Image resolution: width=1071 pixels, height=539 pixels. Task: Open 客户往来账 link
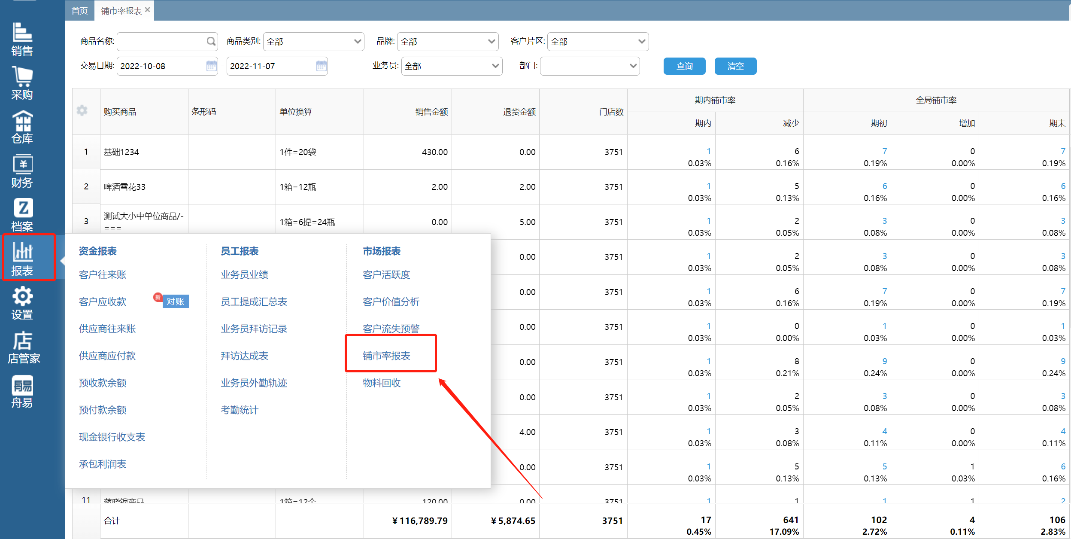(103, 274)
